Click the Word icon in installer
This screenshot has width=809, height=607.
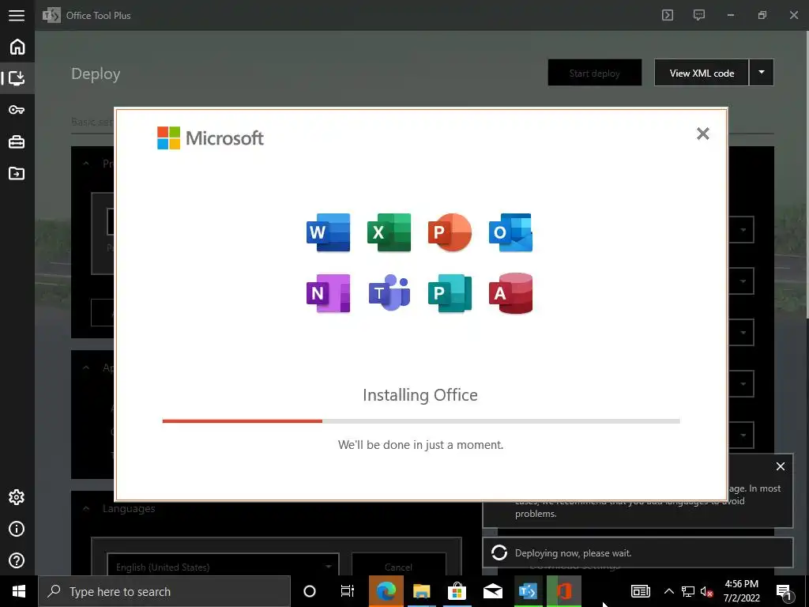click(x=328, y=232)
